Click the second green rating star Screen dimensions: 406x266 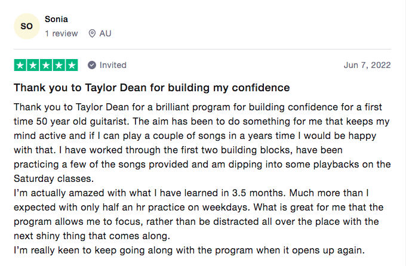(33, 65)
